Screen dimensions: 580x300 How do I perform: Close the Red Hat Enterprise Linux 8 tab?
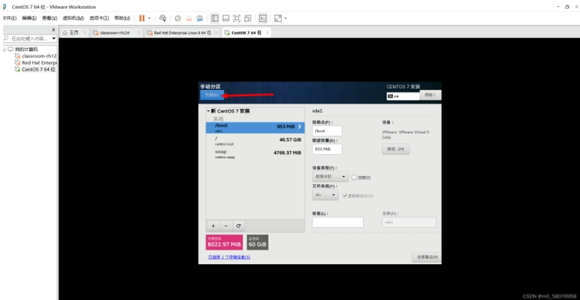216,32
